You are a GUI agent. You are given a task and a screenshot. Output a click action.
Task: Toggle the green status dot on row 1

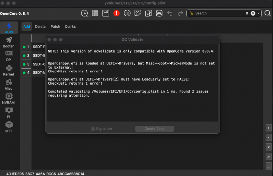pos(24,47)
